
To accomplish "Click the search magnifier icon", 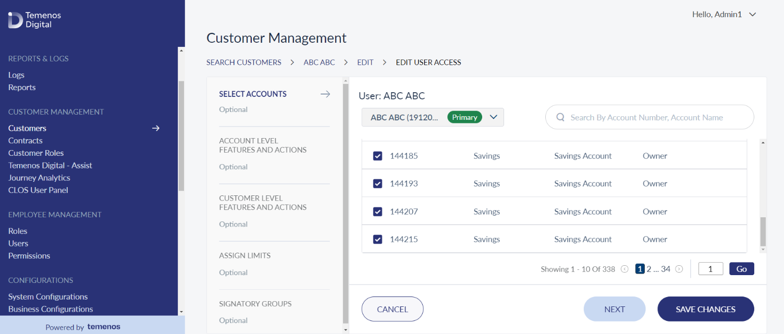I will click(561, 117).
